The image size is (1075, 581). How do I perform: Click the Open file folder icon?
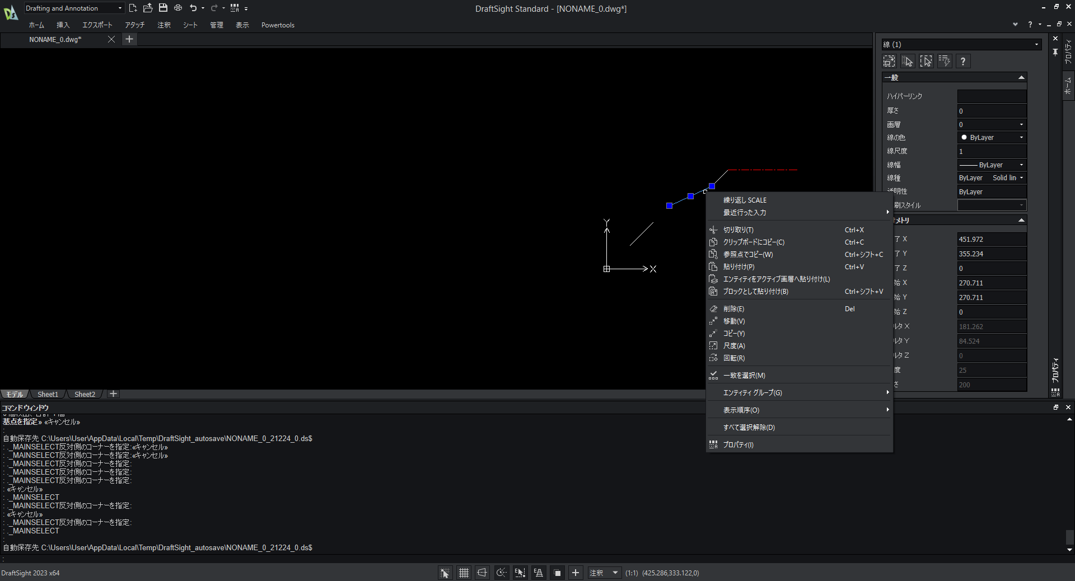(x=148, y=8)
